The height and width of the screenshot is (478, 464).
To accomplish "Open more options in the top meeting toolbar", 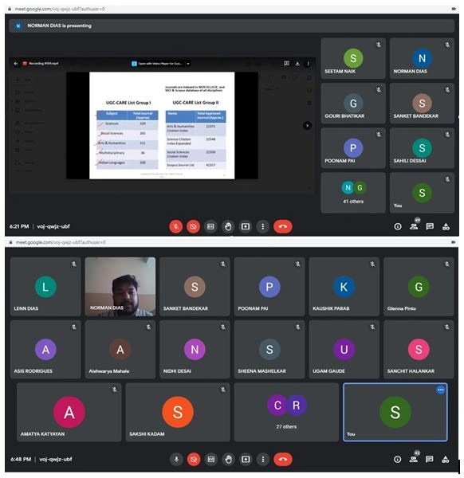I will click(262, 226).
